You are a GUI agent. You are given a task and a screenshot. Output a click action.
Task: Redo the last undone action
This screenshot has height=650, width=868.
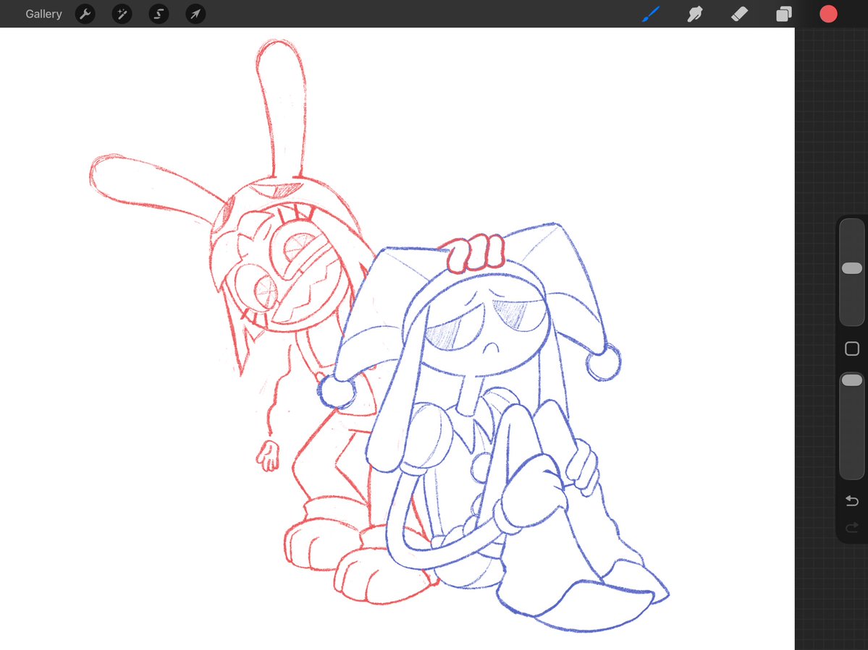[x=852, y=528]
